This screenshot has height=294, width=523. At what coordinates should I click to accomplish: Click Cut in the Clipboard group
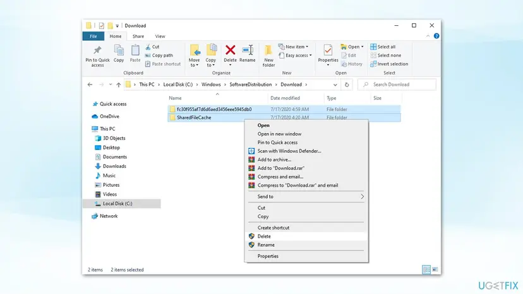coord(152,47)
